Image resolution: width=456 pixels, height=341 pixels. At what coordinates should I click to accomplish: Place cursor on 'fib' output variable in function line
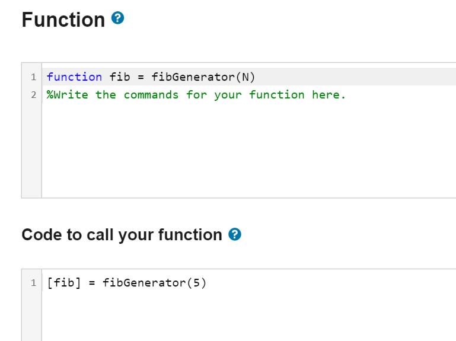[x=120, y=77]
